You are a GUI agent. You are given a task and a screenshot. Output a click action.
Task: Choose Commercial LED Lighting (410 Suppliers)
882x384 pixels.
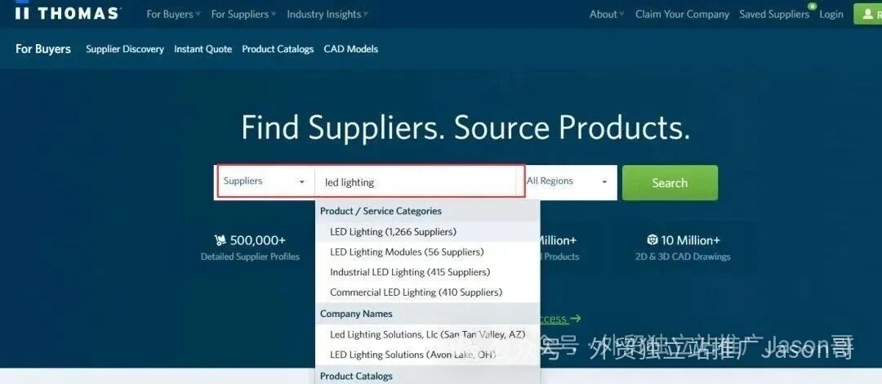(x=427, y=292)
